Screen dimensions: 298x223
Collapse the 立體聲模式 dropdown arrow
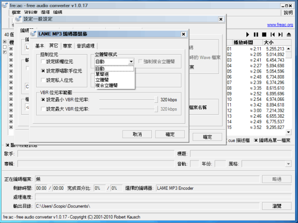[x=131, y=62]
